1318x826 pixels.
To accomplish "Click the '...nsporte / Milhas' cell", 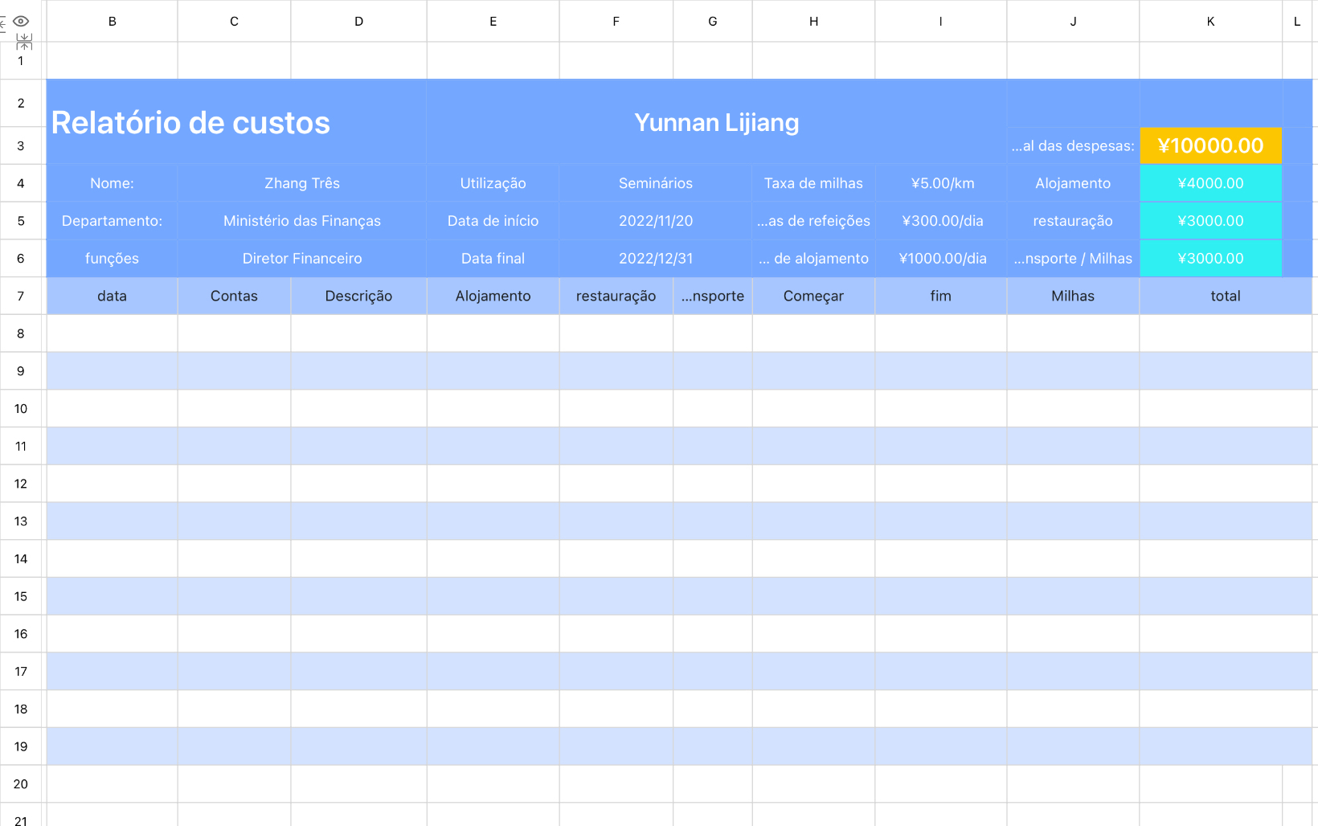I will [1073, 259].
